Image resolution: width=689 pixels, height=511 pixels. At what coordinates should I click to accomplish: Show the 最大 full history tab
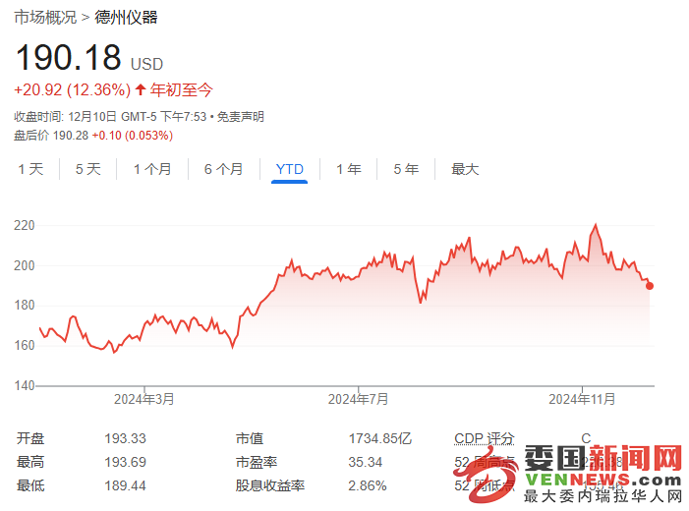coord(465,169)
